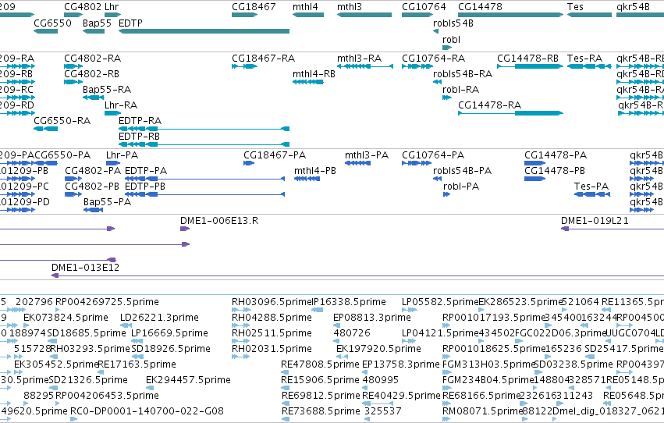
Task: Click the RE47808.5prime EST label
Action: [320, 364]
